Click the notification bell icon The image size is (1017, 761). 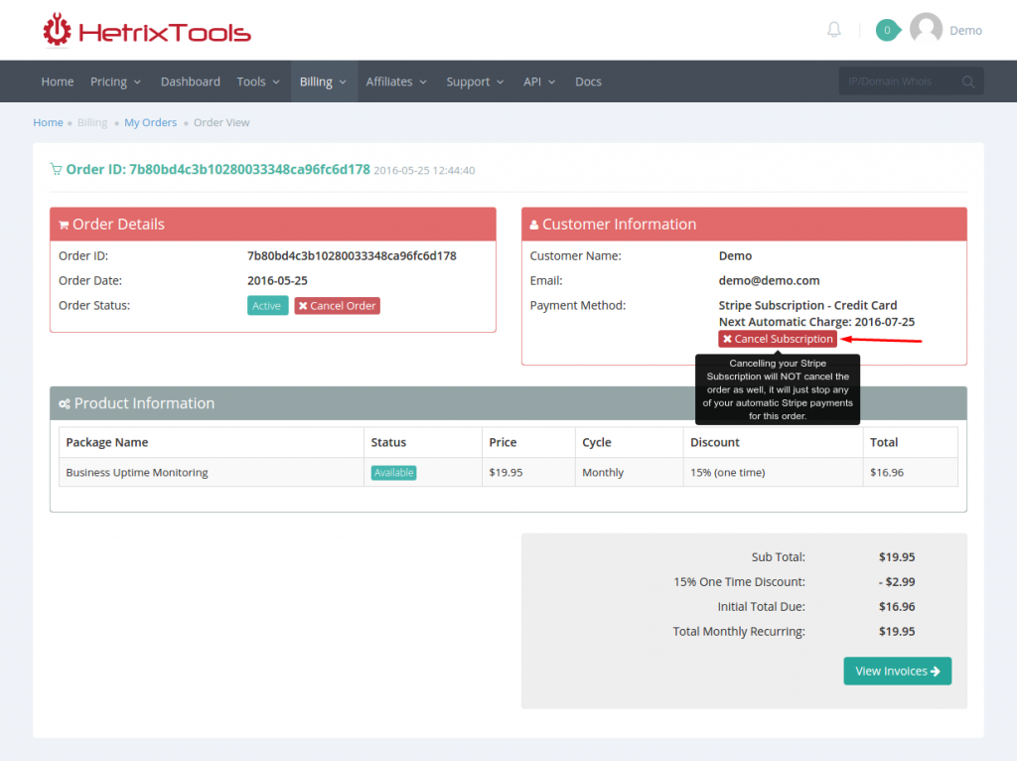[833, 30]
